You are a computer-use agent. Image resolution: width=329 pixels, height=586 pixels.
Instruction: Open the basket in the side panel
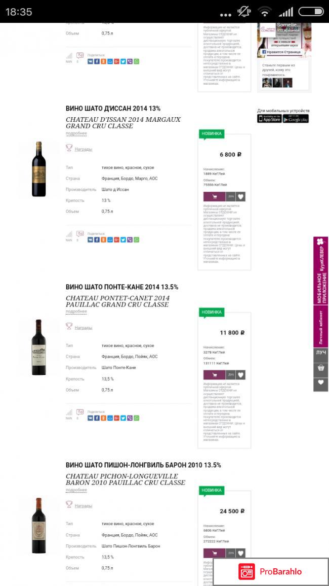[320, 369]
